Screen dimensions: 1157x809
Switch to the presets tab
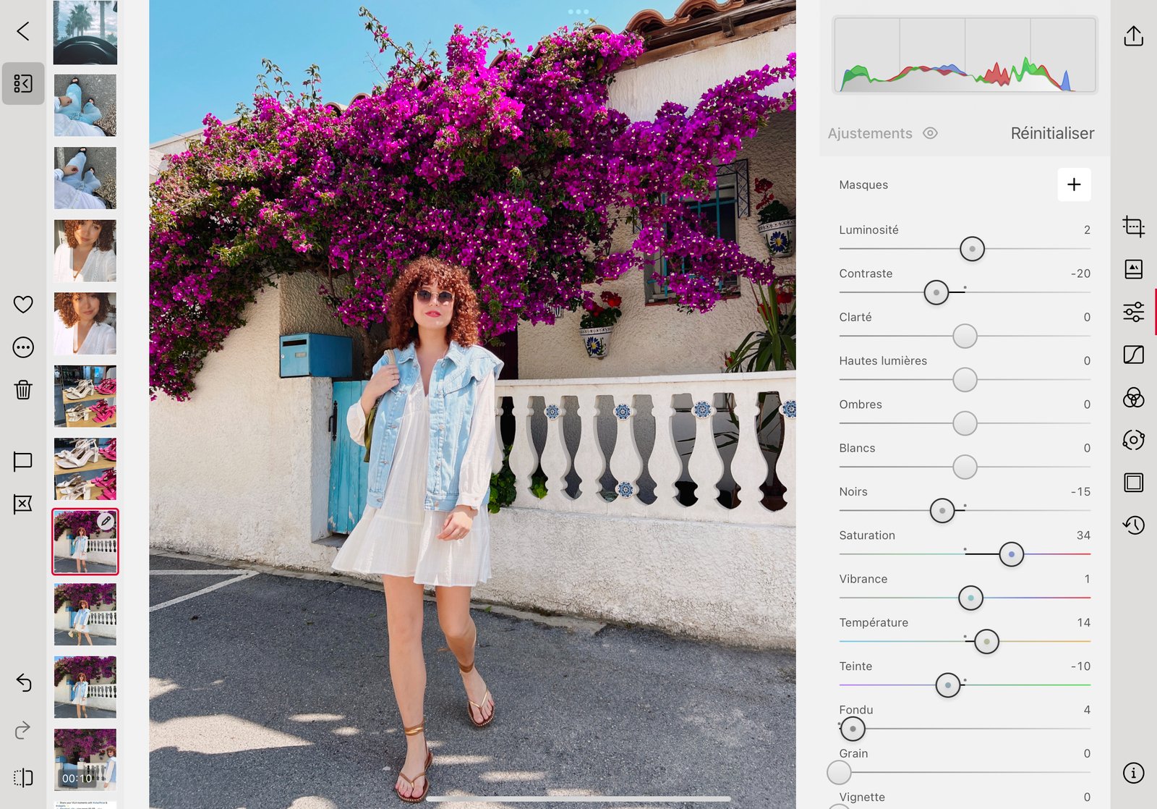click(1133, 269)
